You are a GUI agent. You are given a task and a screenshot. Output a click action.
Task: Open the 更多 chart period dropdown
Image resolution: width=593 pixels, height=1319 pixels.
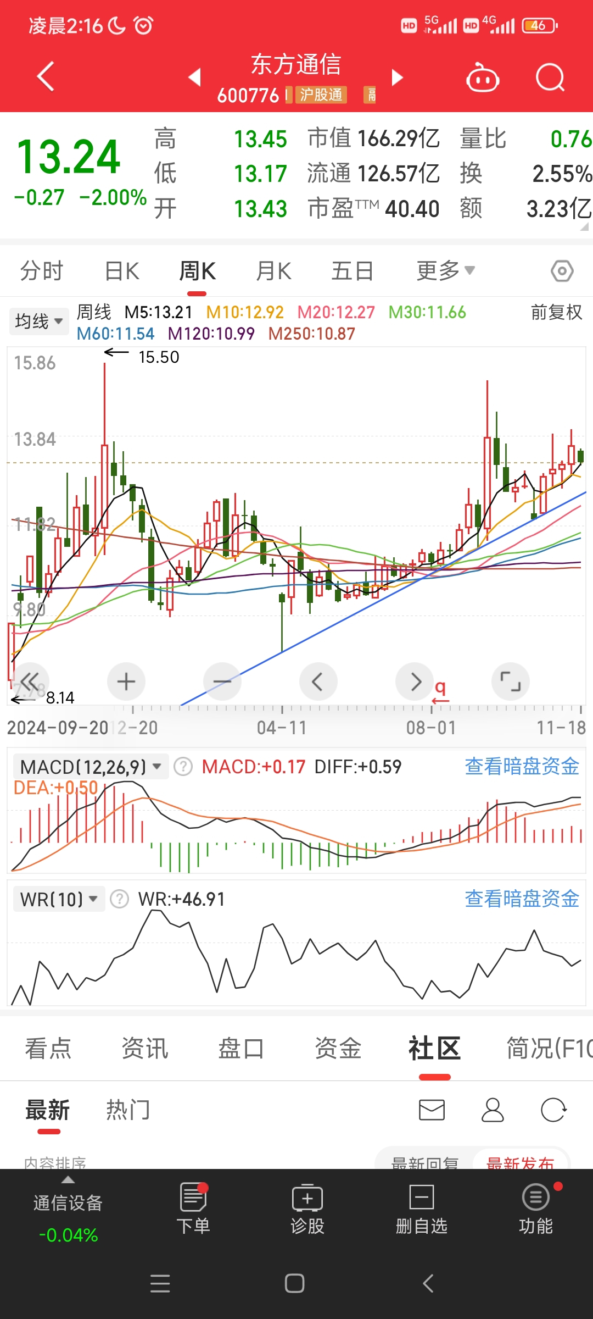[x=445, y=271]
